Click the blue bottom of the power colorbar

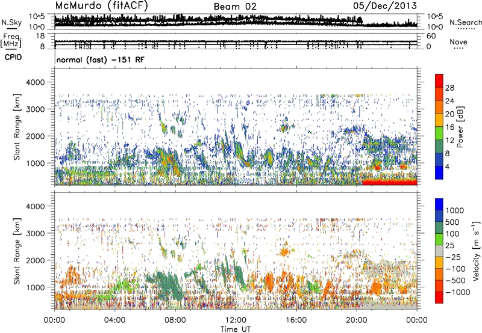[x=439, y=173]
